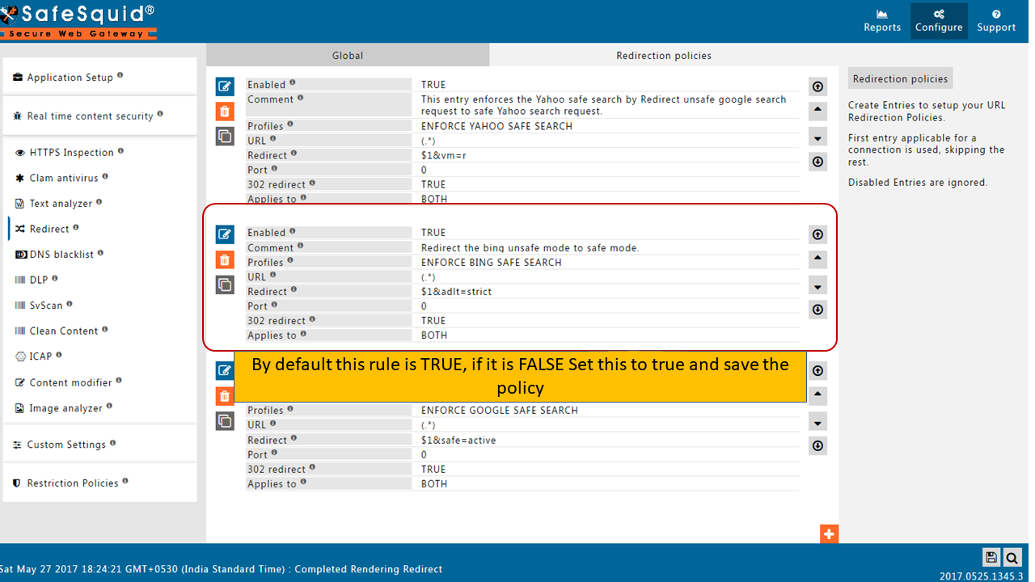Move Bing entry to the bottom
This screenshot has width=1035, height=582.
(817, 310)
